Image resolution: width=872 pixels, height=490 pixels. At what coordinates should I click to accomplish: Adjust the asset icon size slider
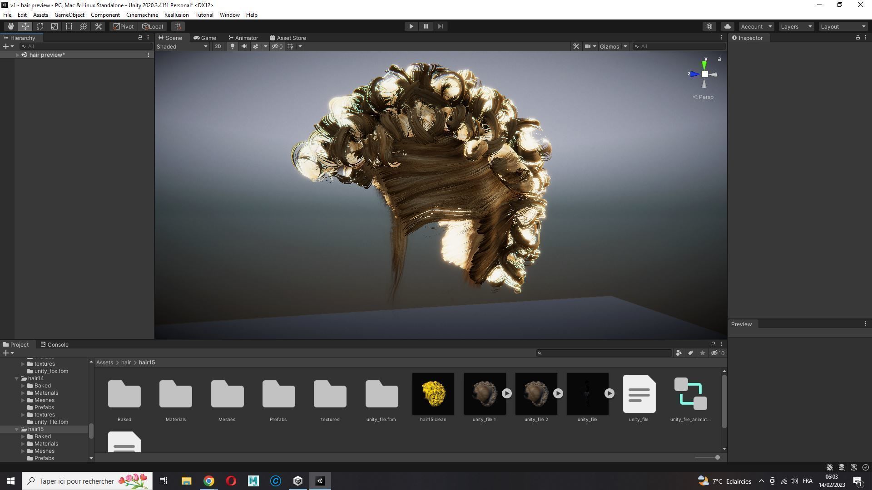coord(717,457)
